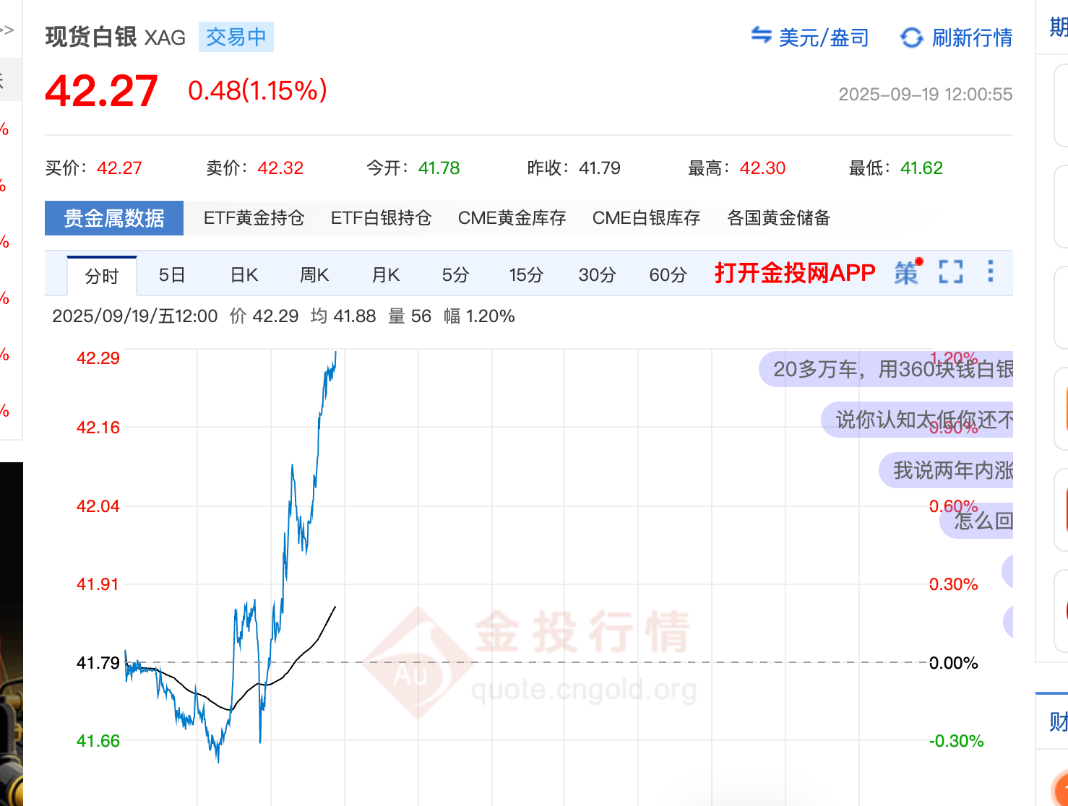Click the 打开金投网APP link
This screenshot has height=806, width=1068.
click(x=795, y=273)
